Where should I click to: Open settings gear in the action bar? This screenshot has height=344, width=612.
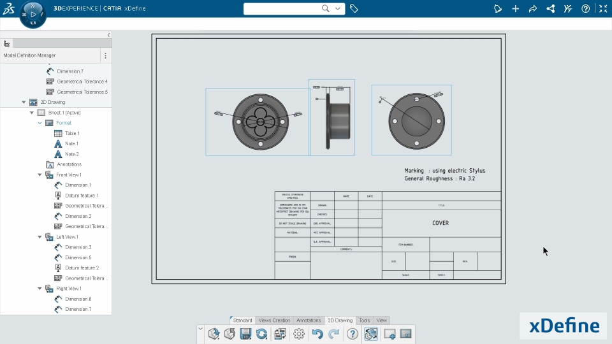tap(299, 334)
